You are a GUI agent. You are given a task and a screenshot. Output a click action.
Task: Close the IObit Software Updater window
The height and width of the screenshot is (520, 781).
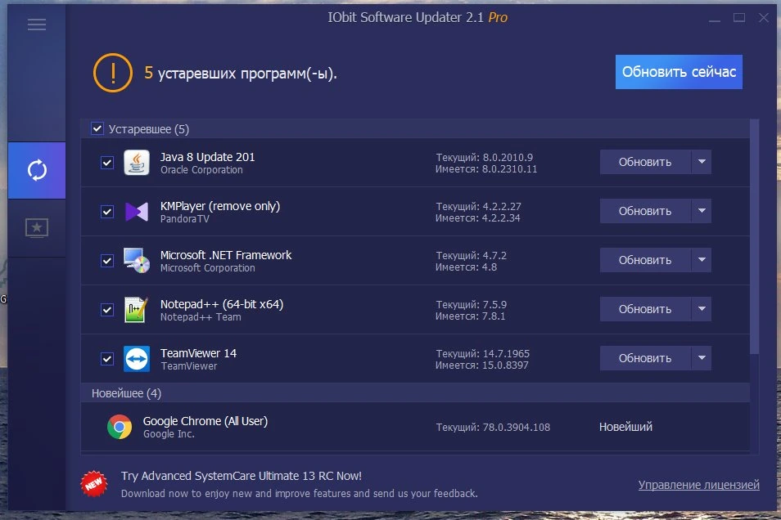click(764, 18)
